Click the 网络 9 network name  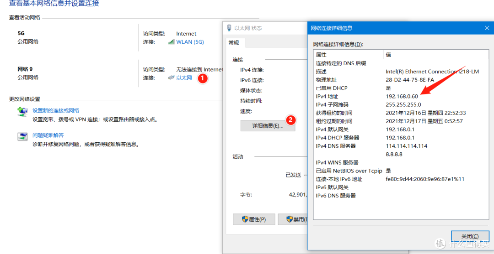tap(26, 69)
